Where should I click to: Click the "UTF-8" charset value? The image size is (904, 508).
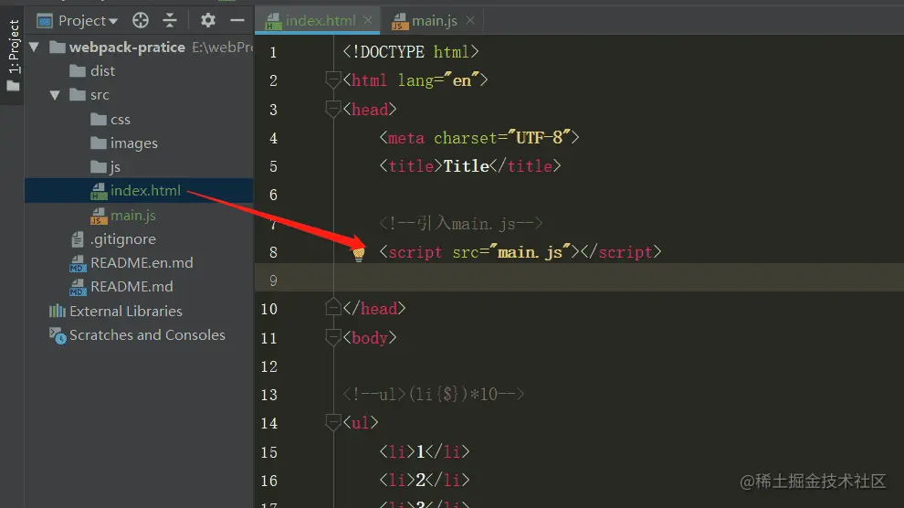(x=539, y=137)
